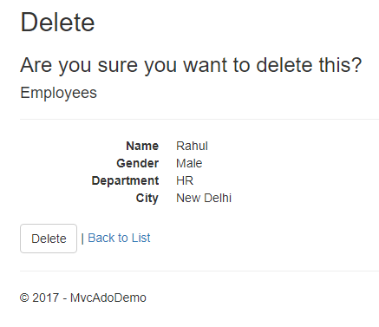Viewport: 379px width, 327px height.
Task: Select the HR department value
Action: (x=185, y=180)
